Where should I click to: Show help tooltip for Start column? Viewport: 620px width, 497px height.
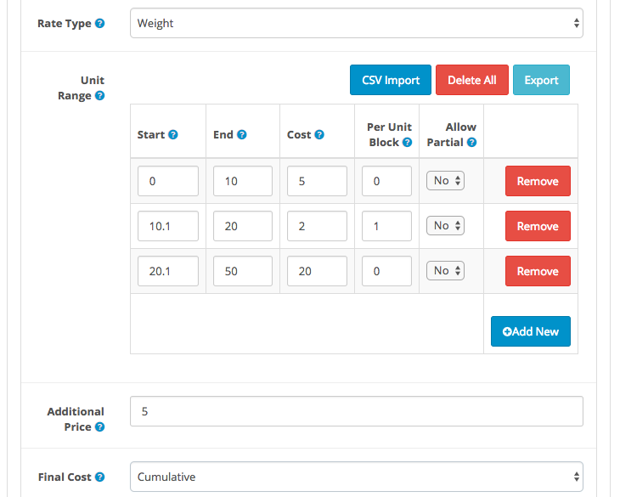pos(173,135)
